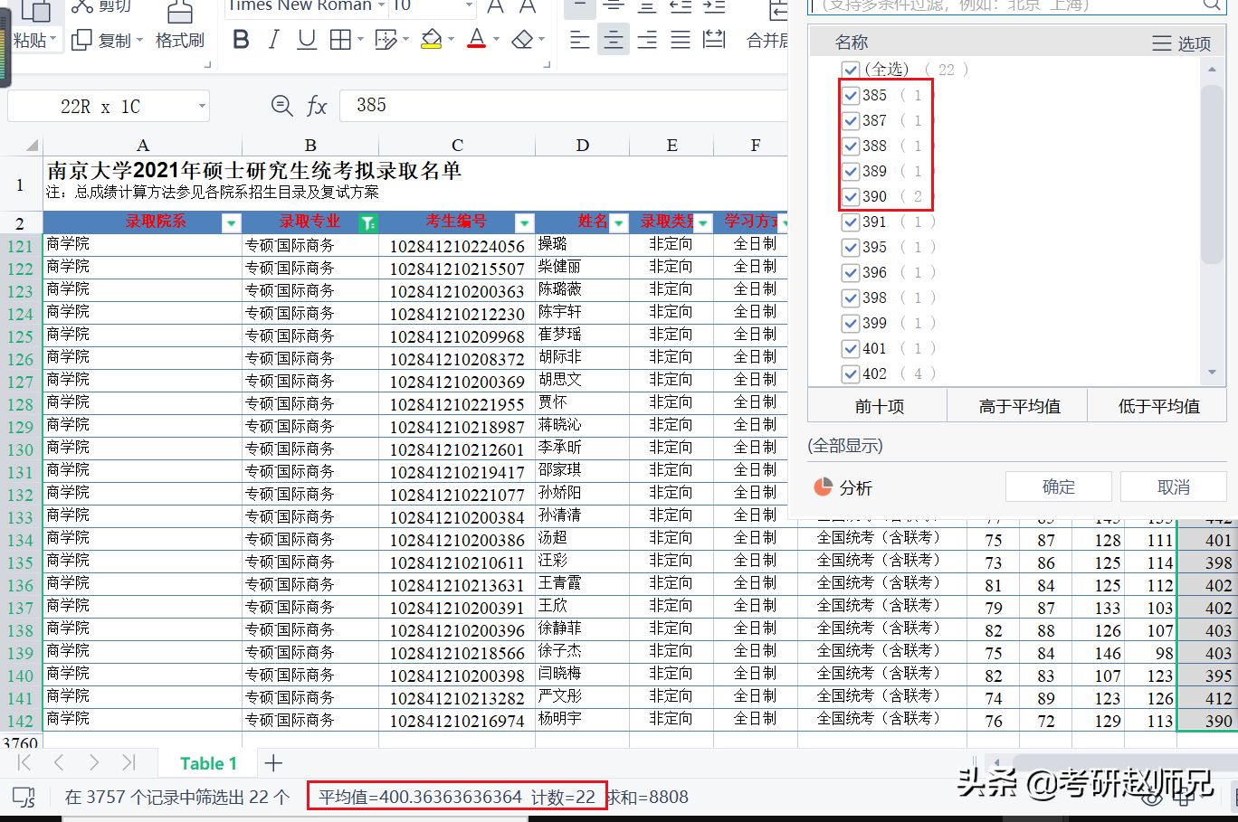Apply underline formatting

pos(307,40)
